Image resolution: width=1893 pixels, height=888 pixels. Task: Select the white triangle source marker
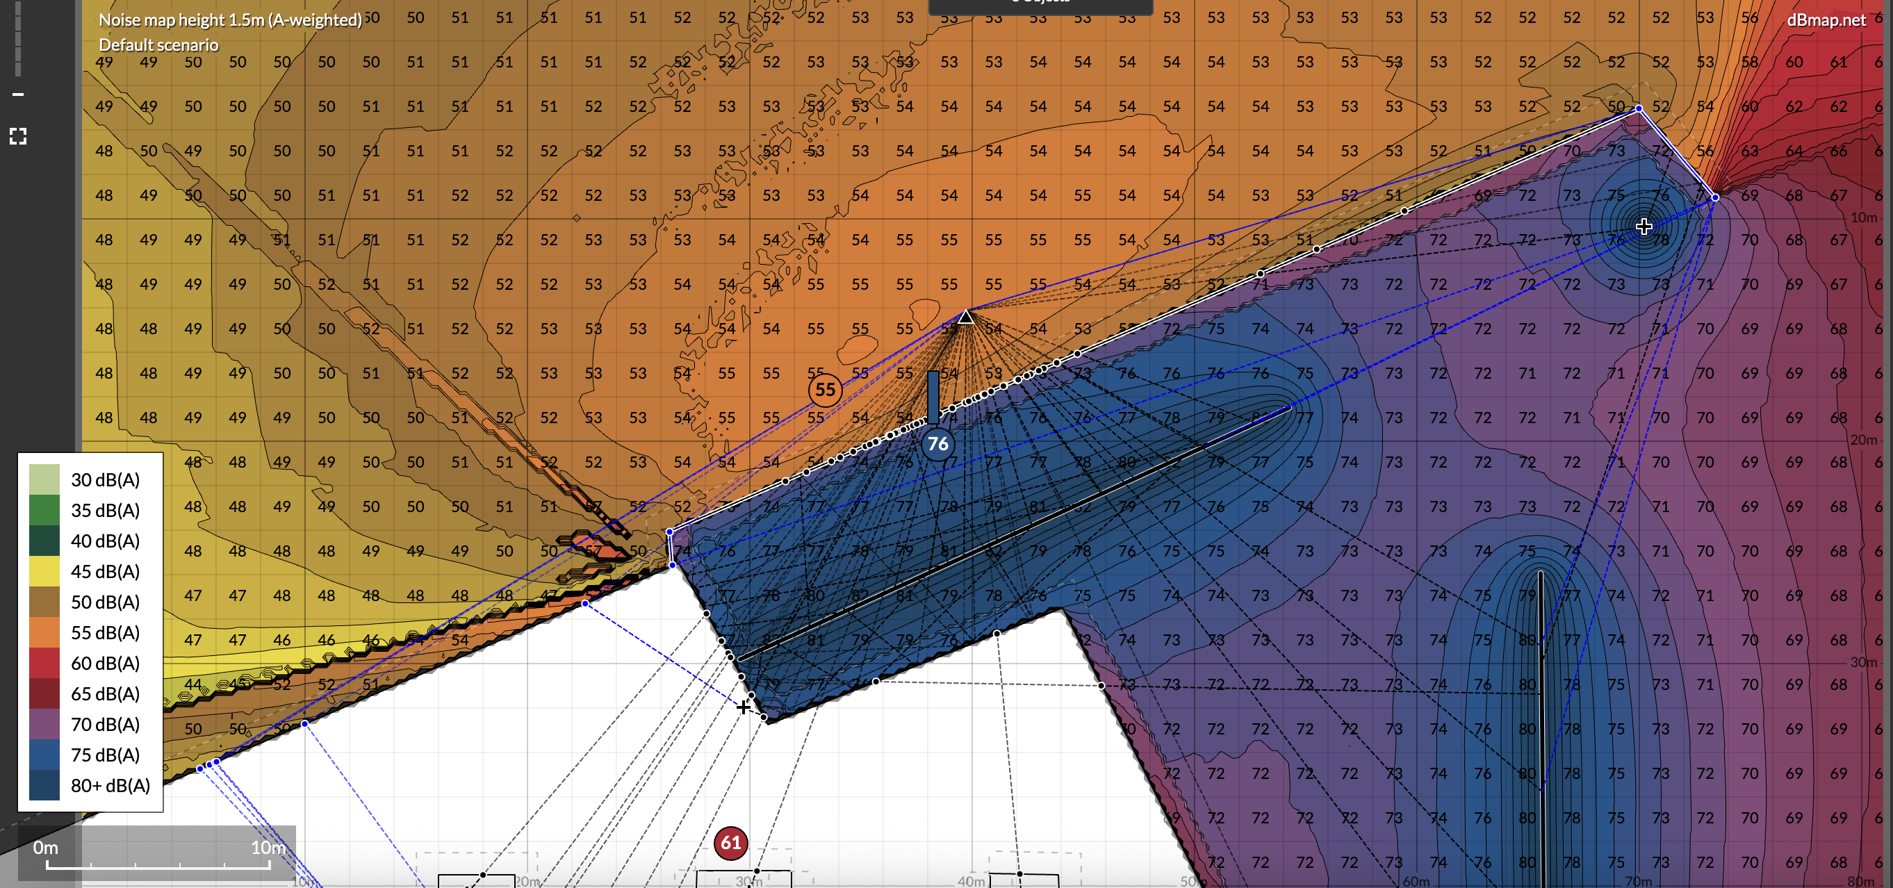(x=967, y=318)
